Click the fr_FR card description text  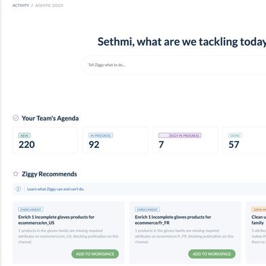185,236
